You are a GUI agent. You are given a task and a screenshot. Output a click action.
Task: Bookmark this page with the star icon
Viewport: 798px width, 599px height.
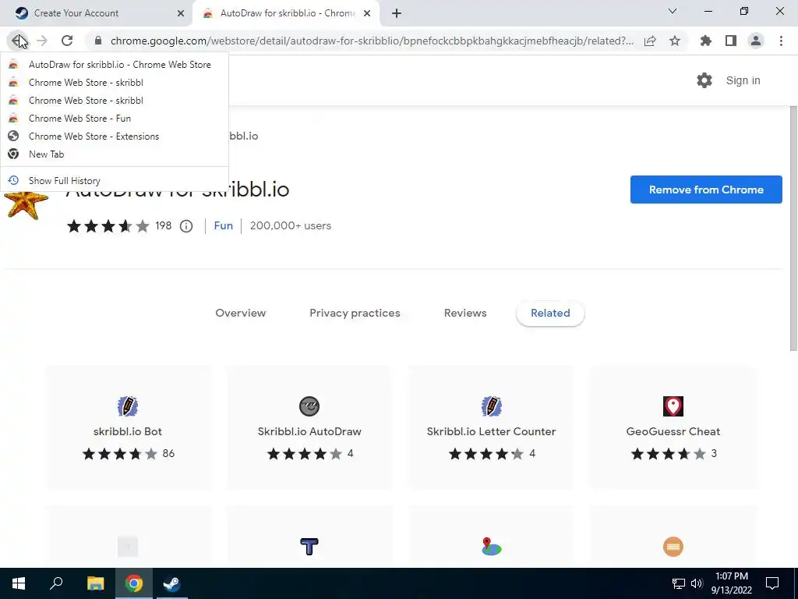coord(675,41)
